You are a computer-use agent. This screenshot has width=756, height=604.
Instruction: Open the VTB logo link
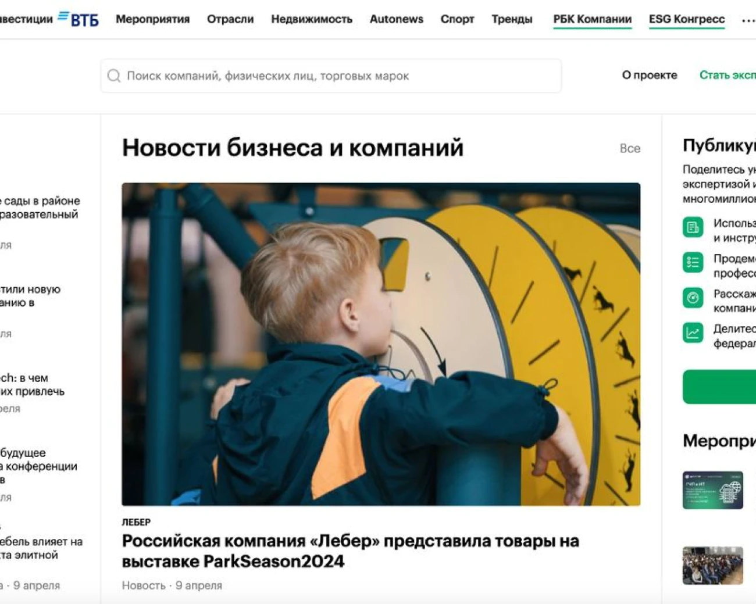pos(78,19)
